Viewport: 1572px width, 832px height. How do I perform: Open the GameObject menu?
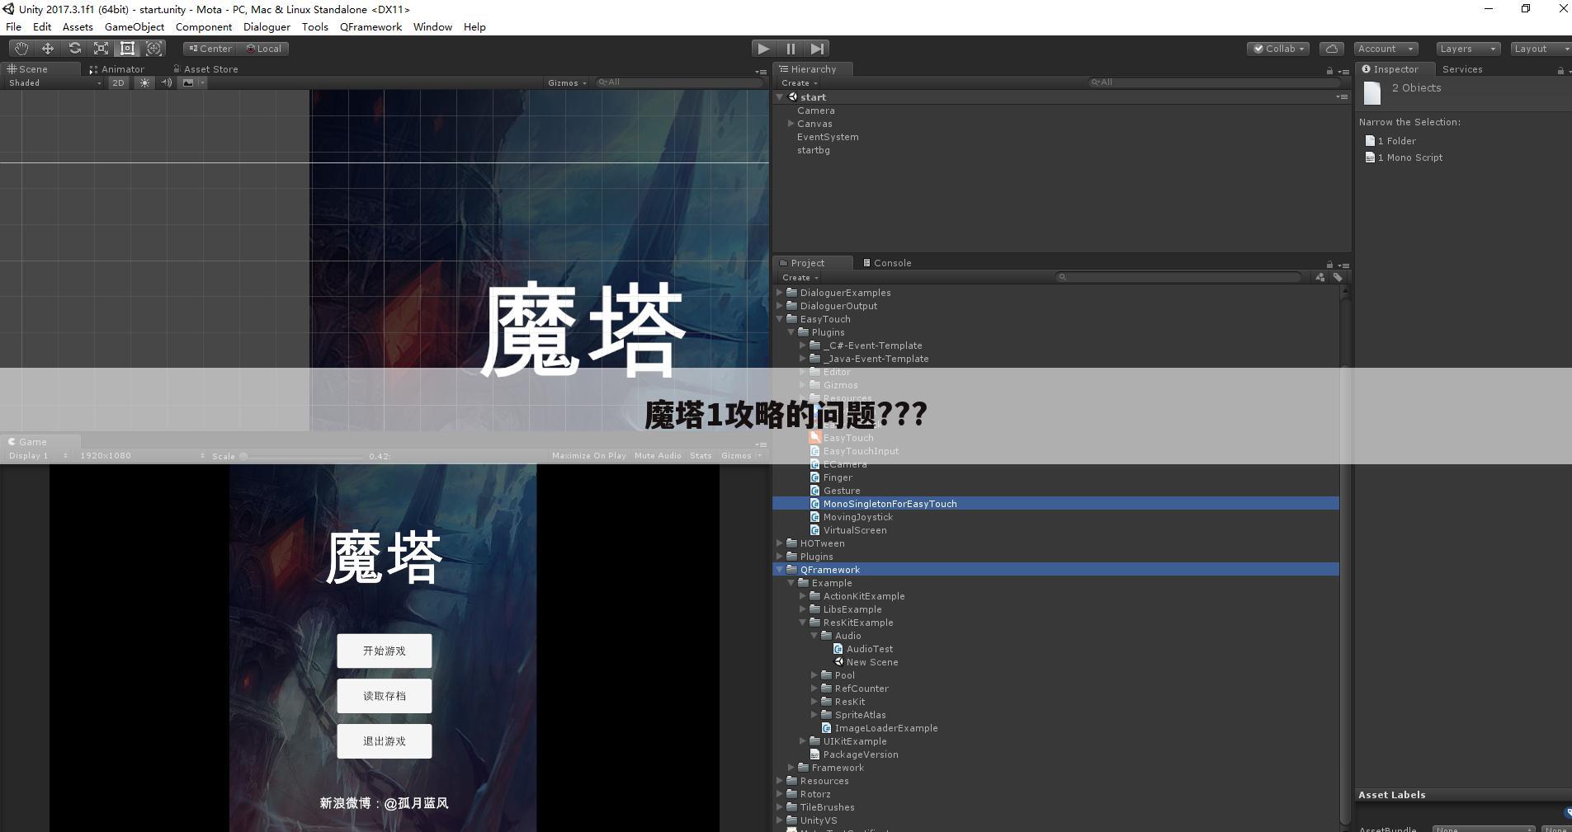click(135, 27)
